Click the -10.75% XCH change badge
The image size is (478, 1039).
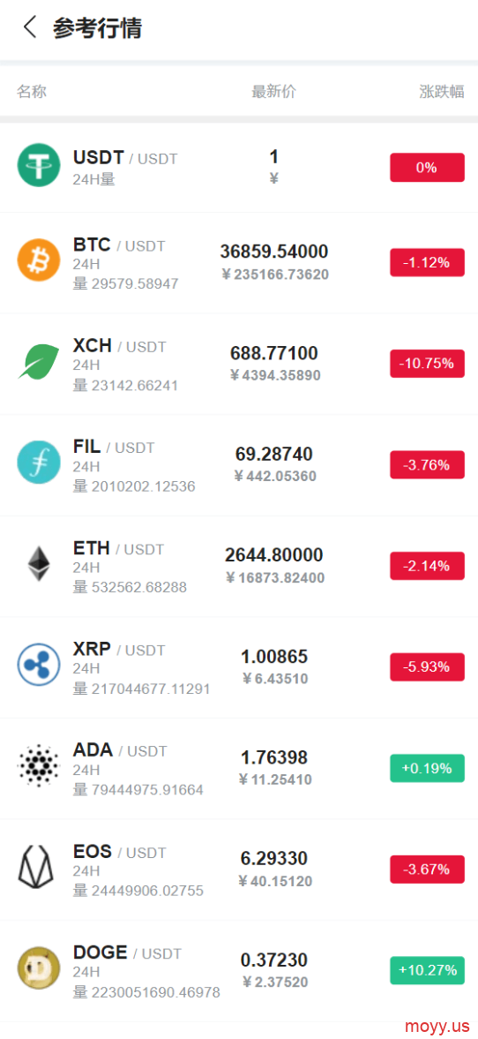pyautogui.click(x=427, y=364)
